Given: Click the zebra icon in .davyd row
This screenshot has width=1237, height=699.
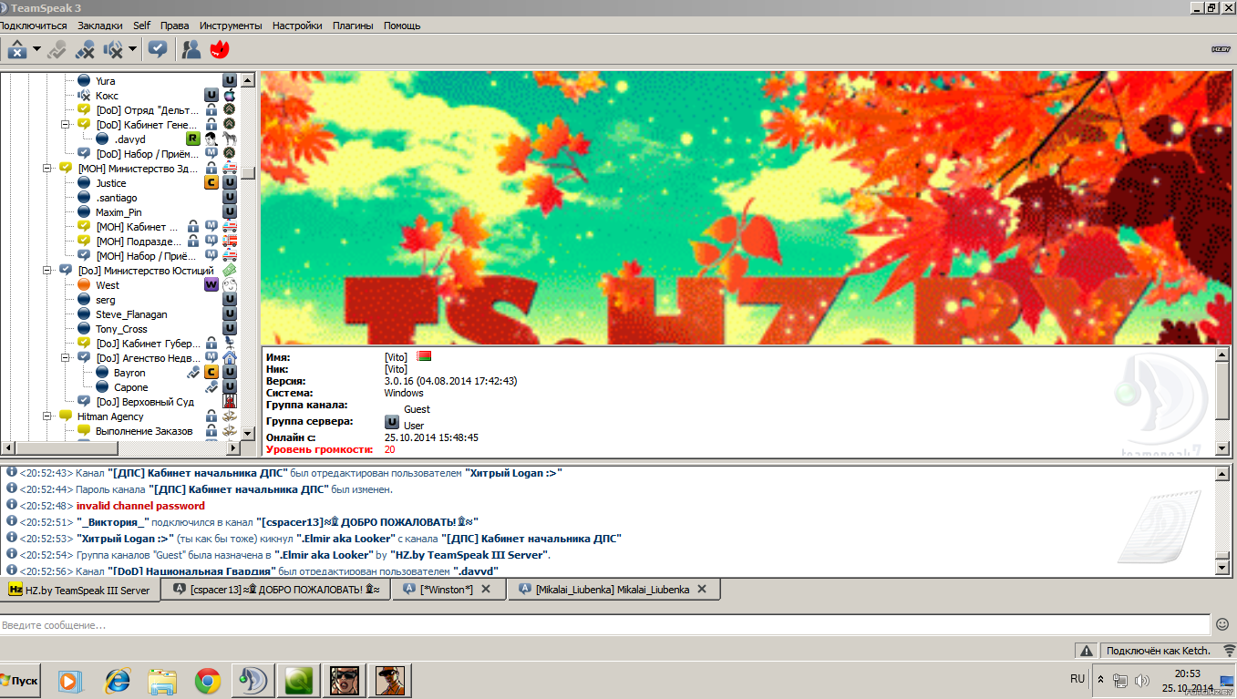Looking at the screenshot, I should click(230, 139).
